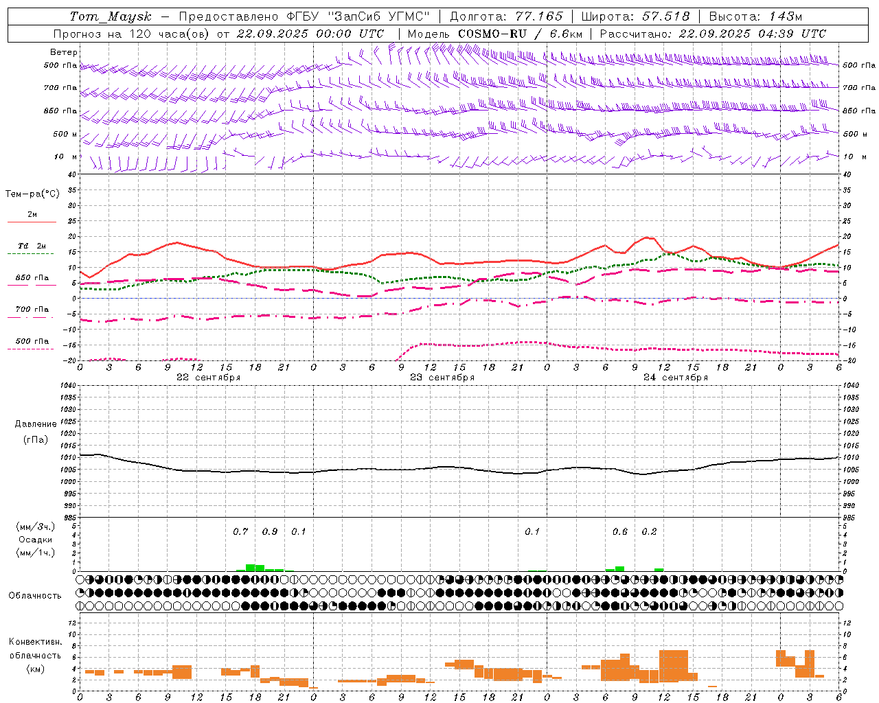Viewport: 879px width, 703px height.
Task: Click the 500 м wind level label on left
Action: click(x=65, y=134)
